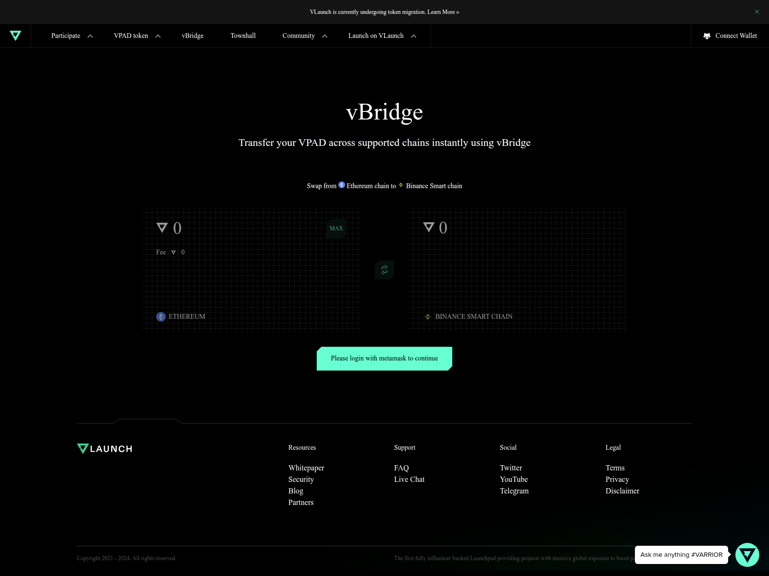Open the VPAD token menu
Image resolution: width=769 pixels, height=576 pixels.
click(131, 36)
